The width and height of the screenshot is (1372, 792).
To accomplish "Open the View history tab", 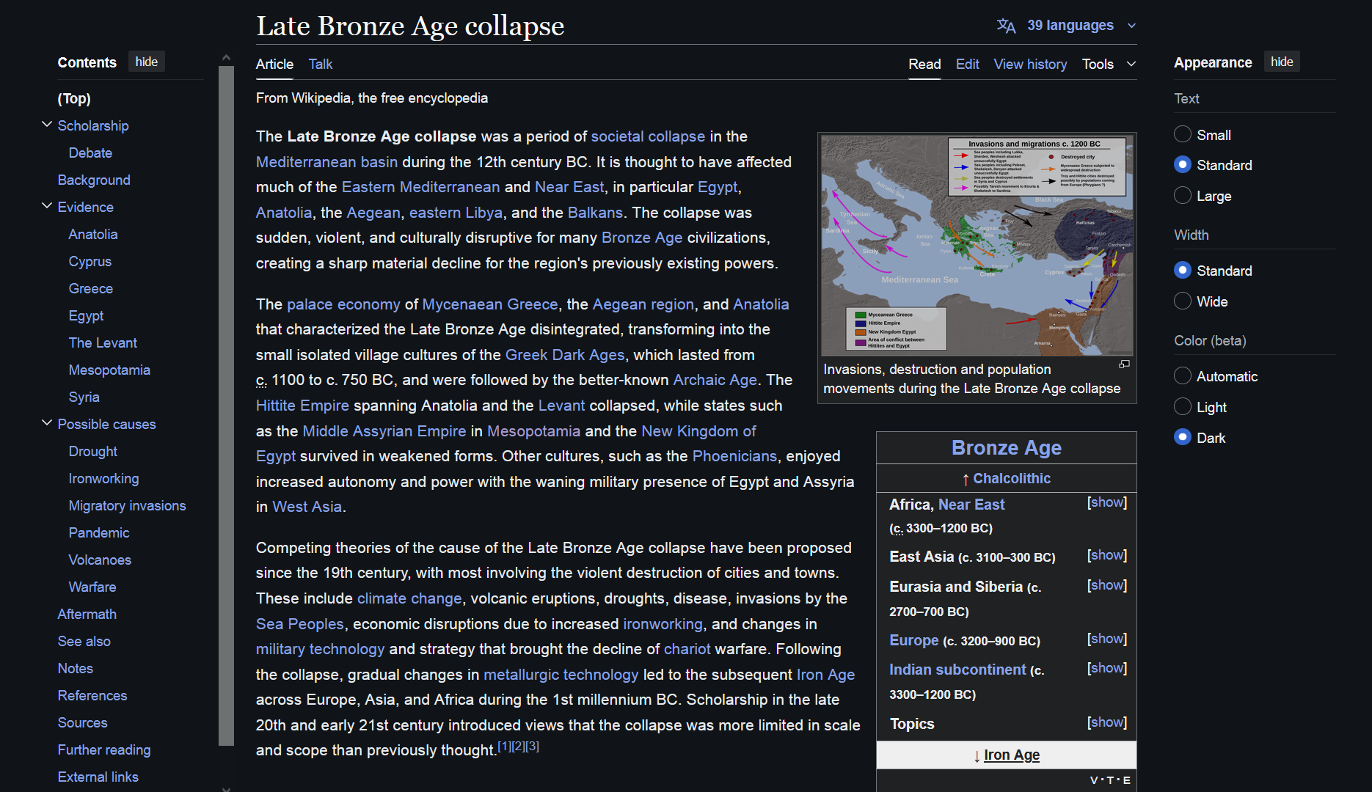I will [1030, 64].
